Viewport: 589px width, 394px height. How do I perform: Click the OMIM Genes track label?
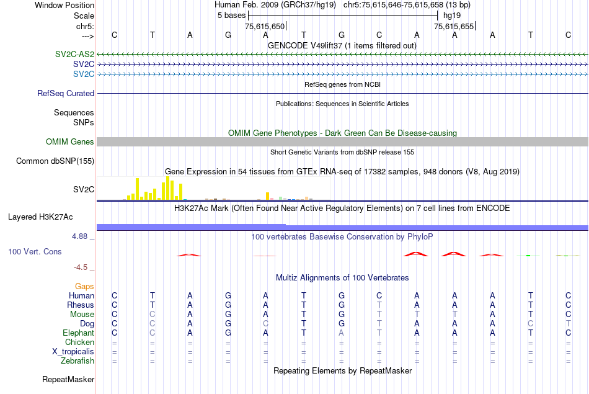point(69,141)
